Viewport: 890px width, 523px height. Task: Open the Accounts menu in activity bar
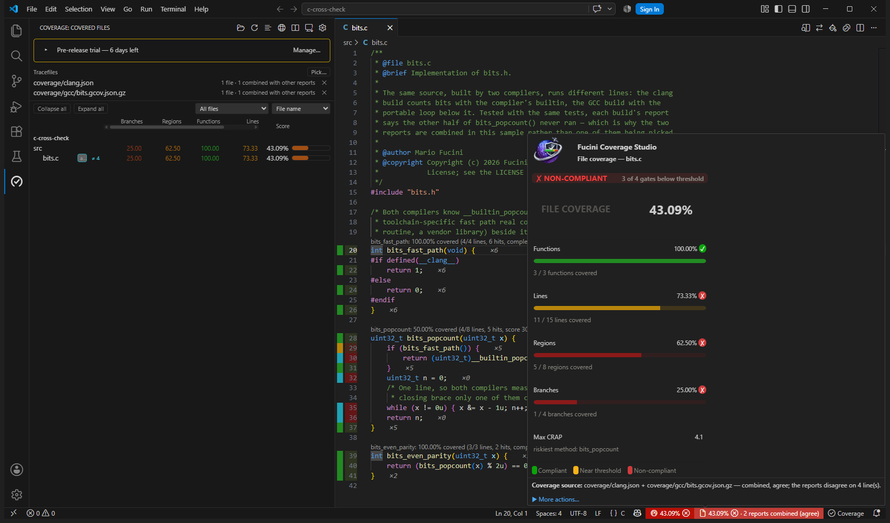pyautogui.click(x=17, y=470)
